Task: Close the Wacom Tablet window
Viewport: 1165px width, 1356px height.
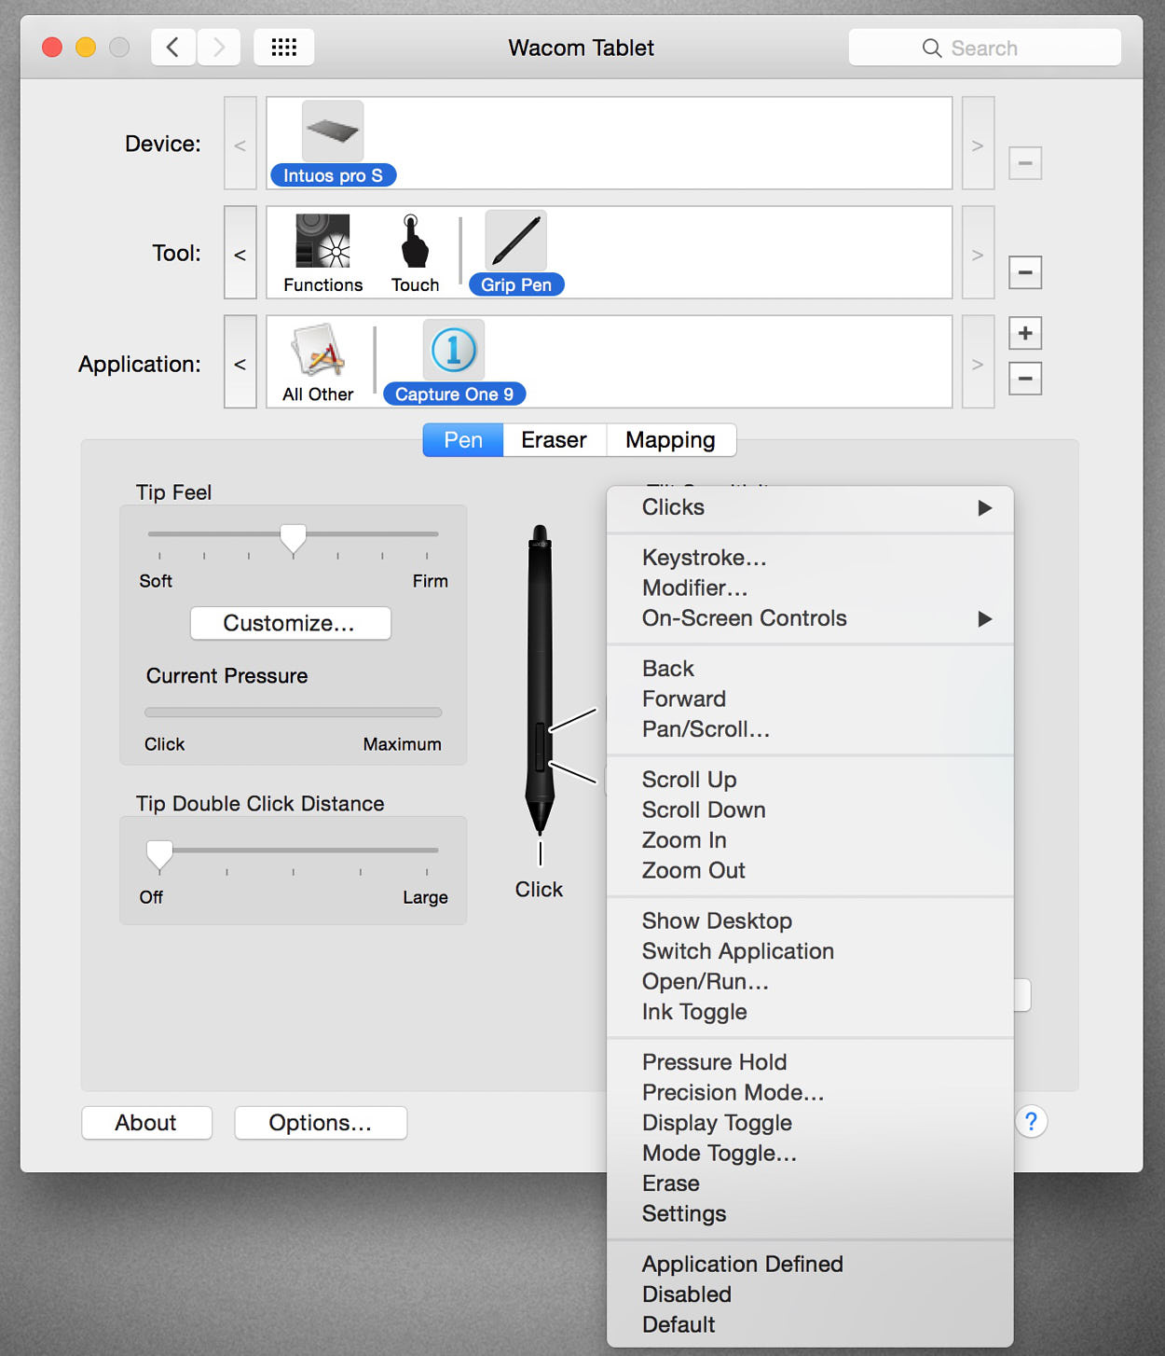Action: point(52,47)
